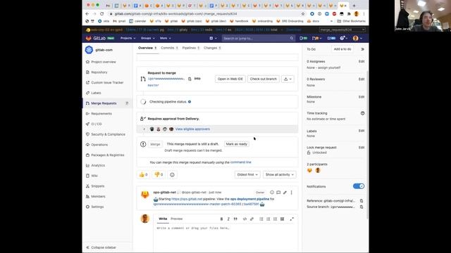Open Custom Issue Tracker in sidebar
The height and width of the screenshot is (253, 451).
105,83
